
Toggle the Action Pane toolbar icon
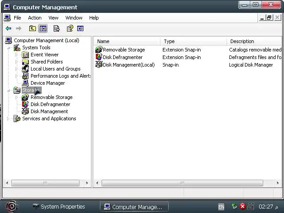(80, 28)
